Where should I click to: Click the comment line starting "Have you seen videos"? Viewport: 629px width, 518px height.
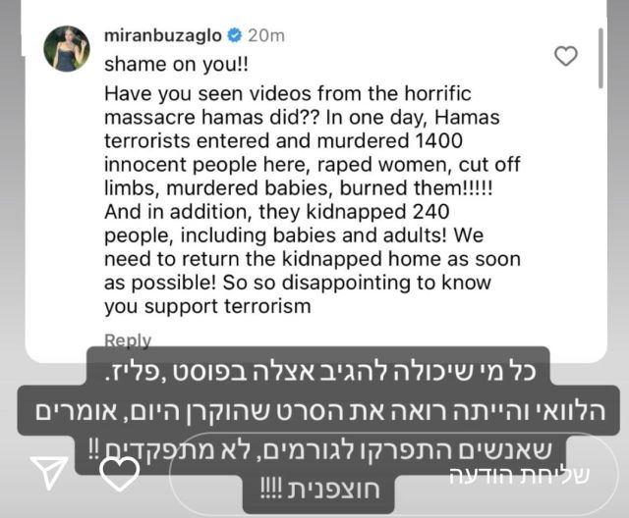click(288, 94)
